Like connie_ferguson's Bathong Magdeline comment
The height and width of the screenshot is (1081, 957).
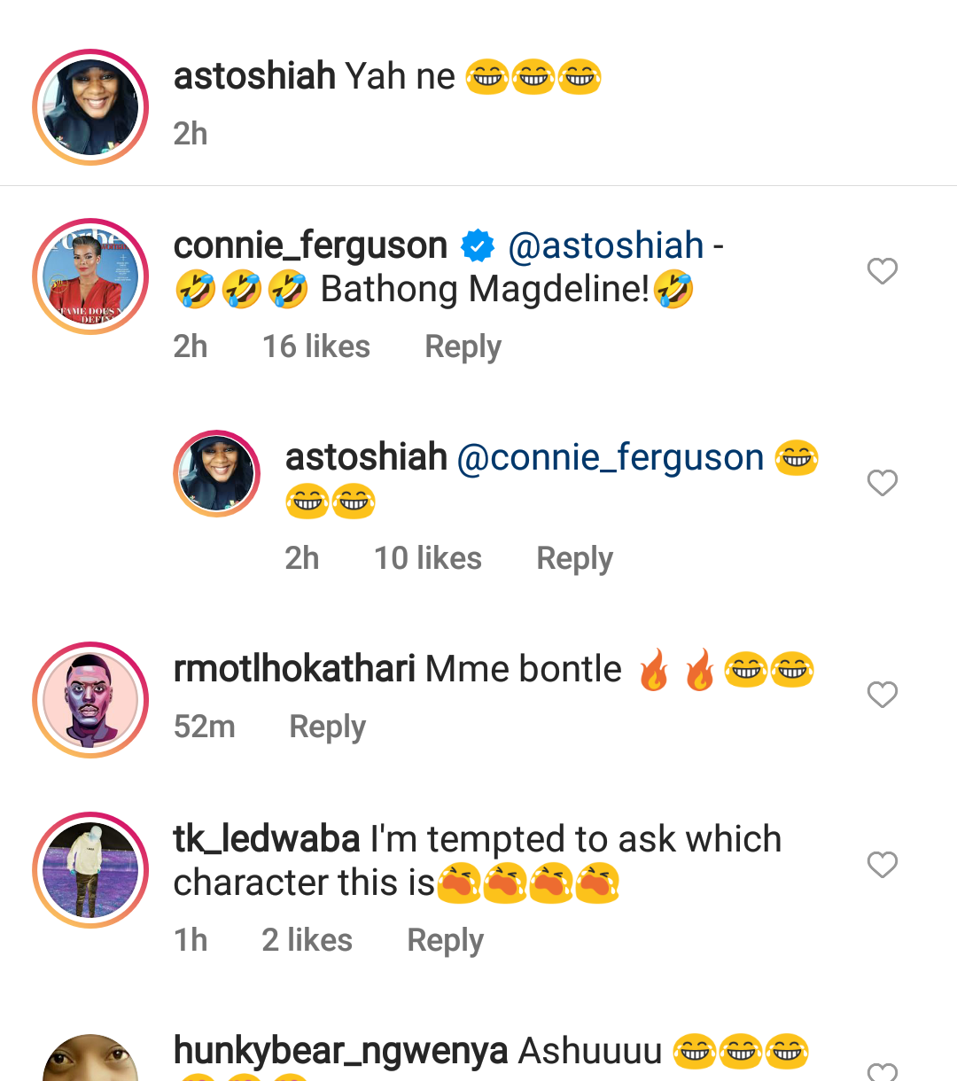883,271
